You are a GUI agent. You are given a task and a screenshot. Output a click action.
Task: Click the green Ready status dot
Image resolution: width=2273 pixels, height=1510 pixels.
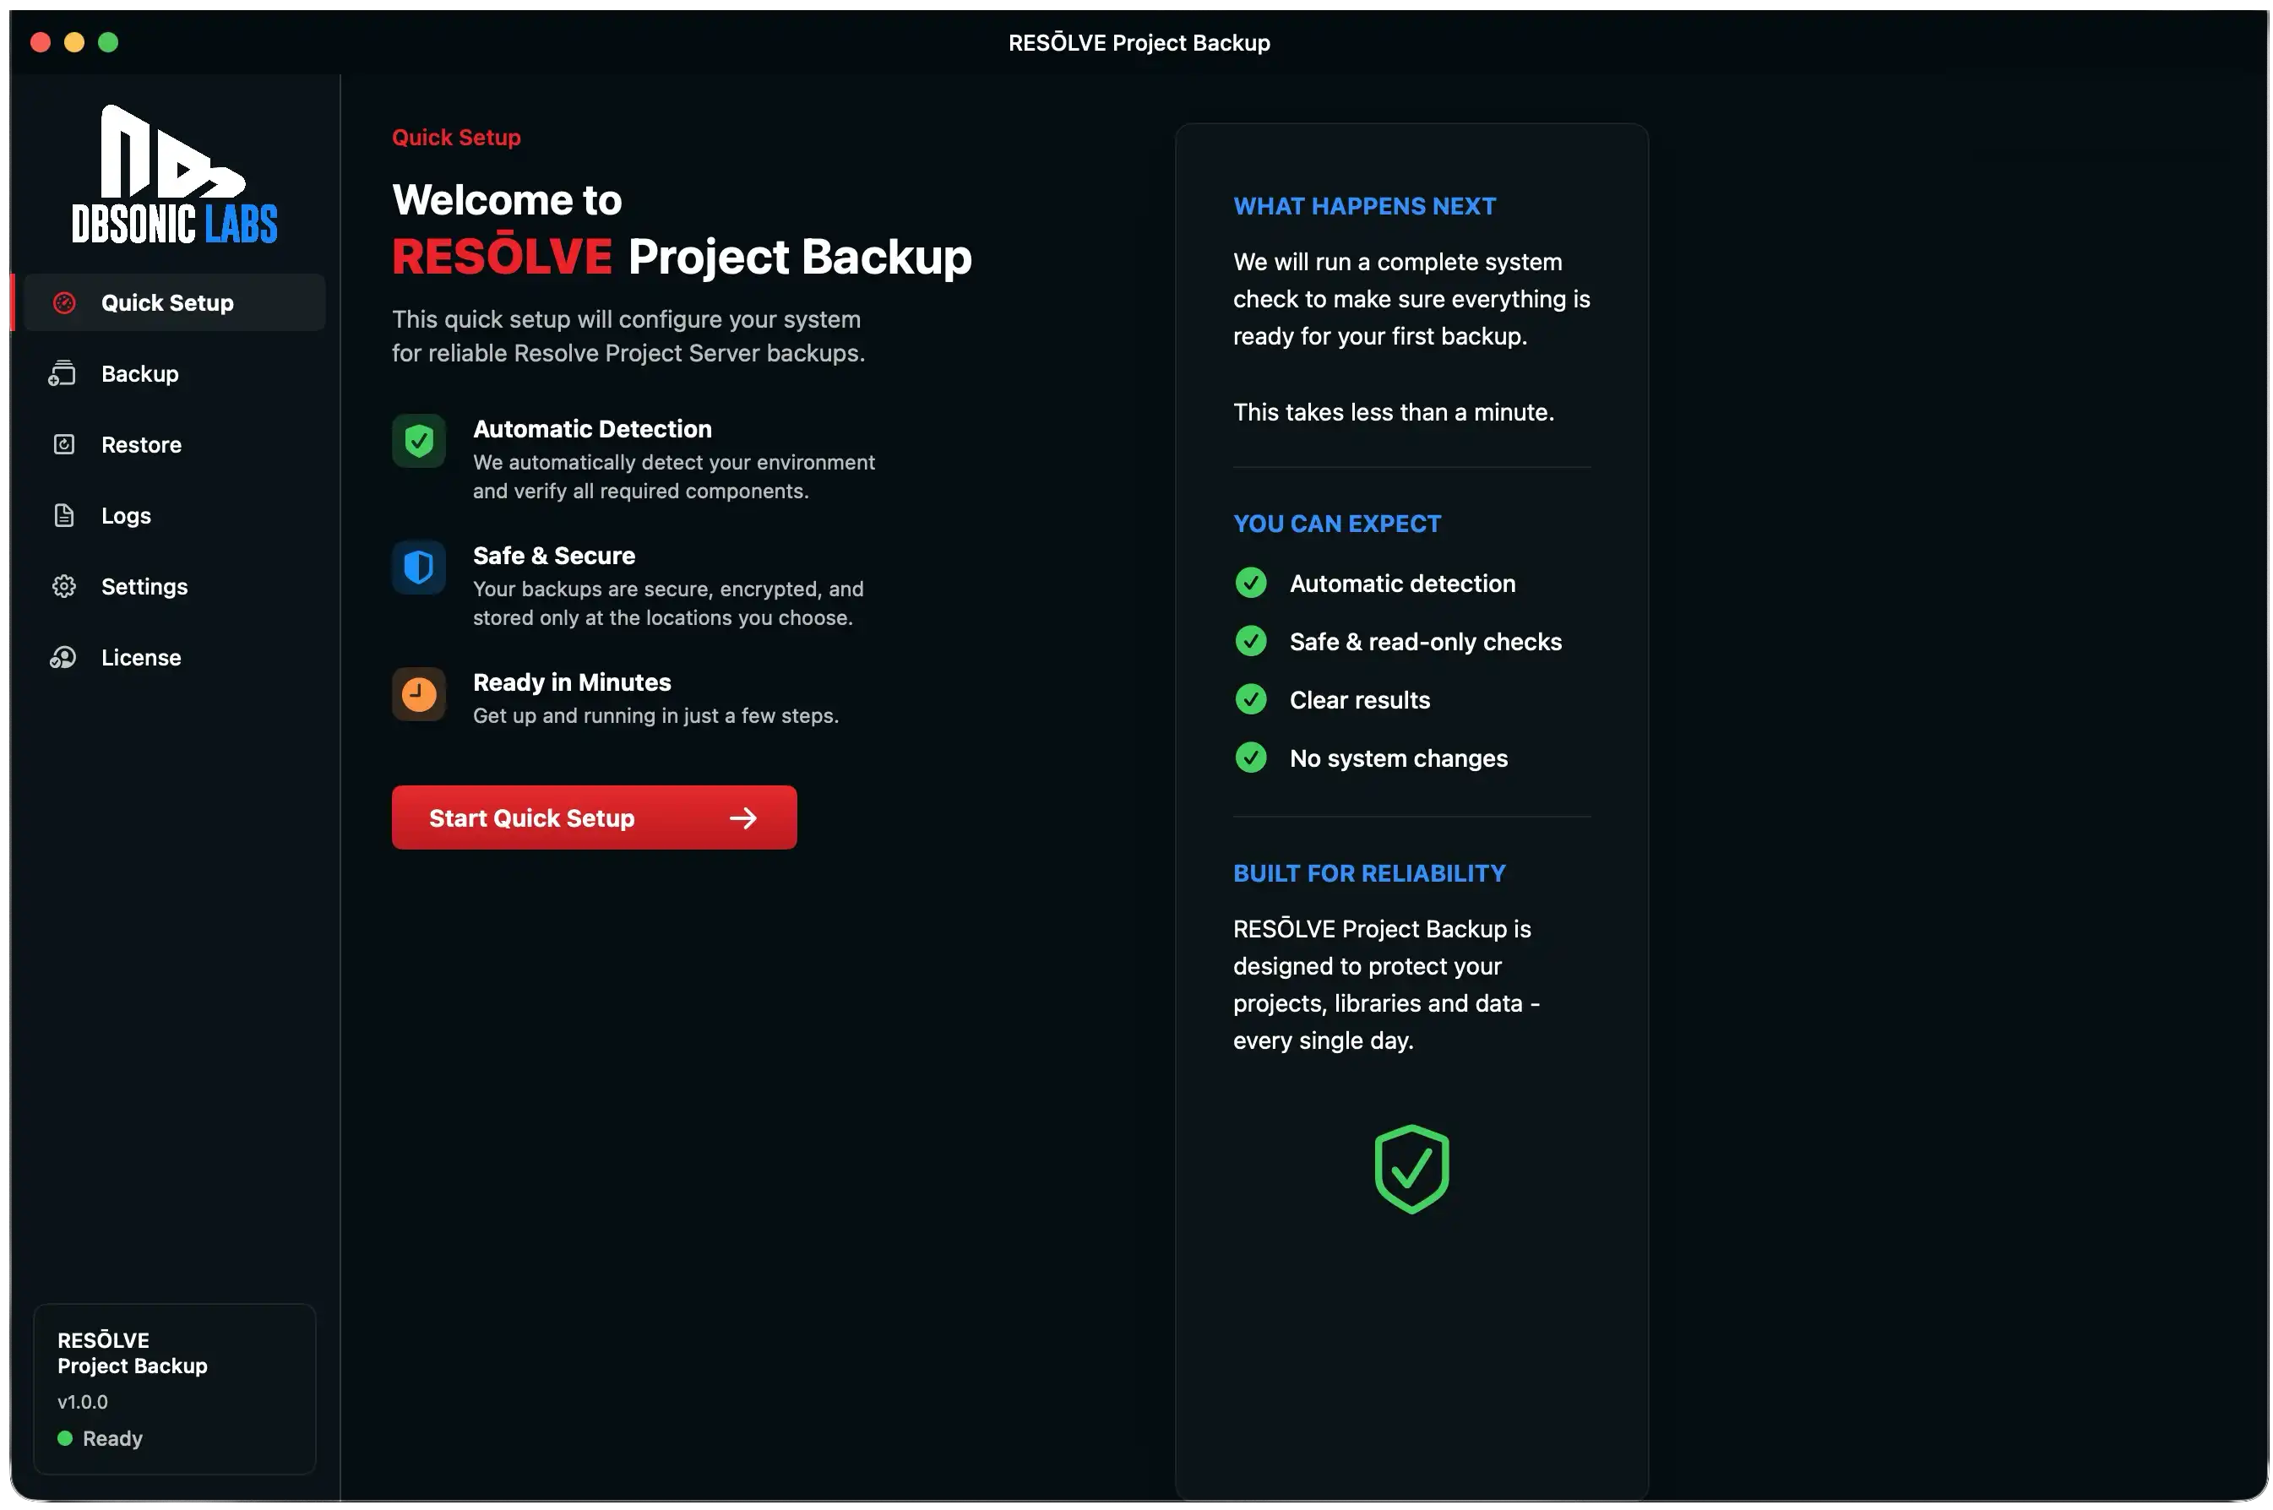click(66, 1437)
